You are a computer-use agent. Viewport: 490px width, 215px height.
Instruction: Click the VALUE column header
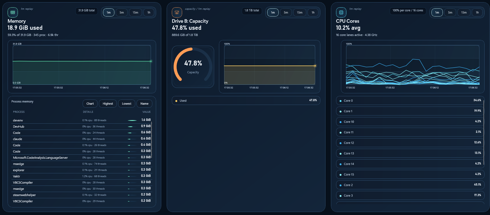click(147, 112)
